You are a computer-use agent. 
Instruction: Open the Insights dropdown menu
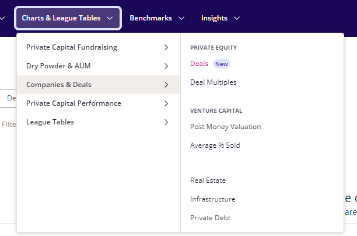coord(220,18)
